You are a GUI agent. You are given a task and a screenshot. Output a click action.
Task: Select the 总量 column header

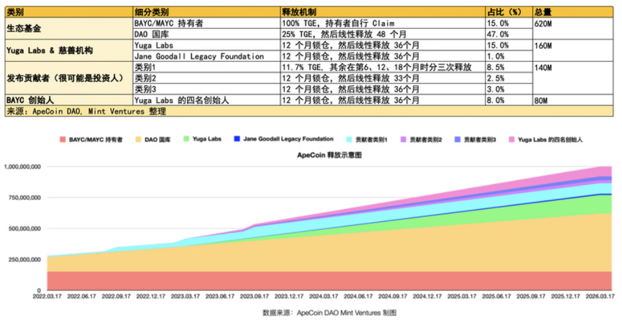click(x=573, y=12)
